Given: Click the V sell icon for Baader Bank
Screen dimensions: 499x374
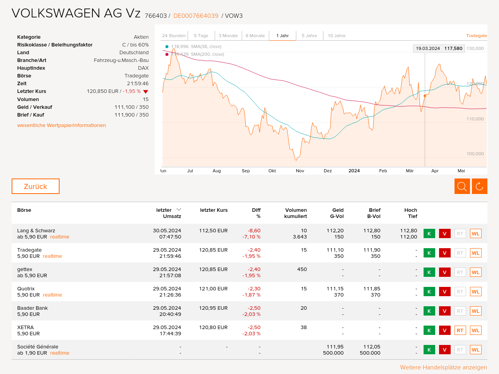Looking at the screenshot, I should click(444, 311).
